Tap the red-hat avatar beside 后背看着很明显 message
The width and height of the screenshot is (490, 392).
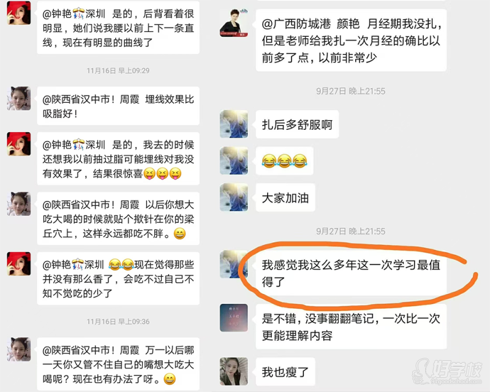(x=19, y=12)
